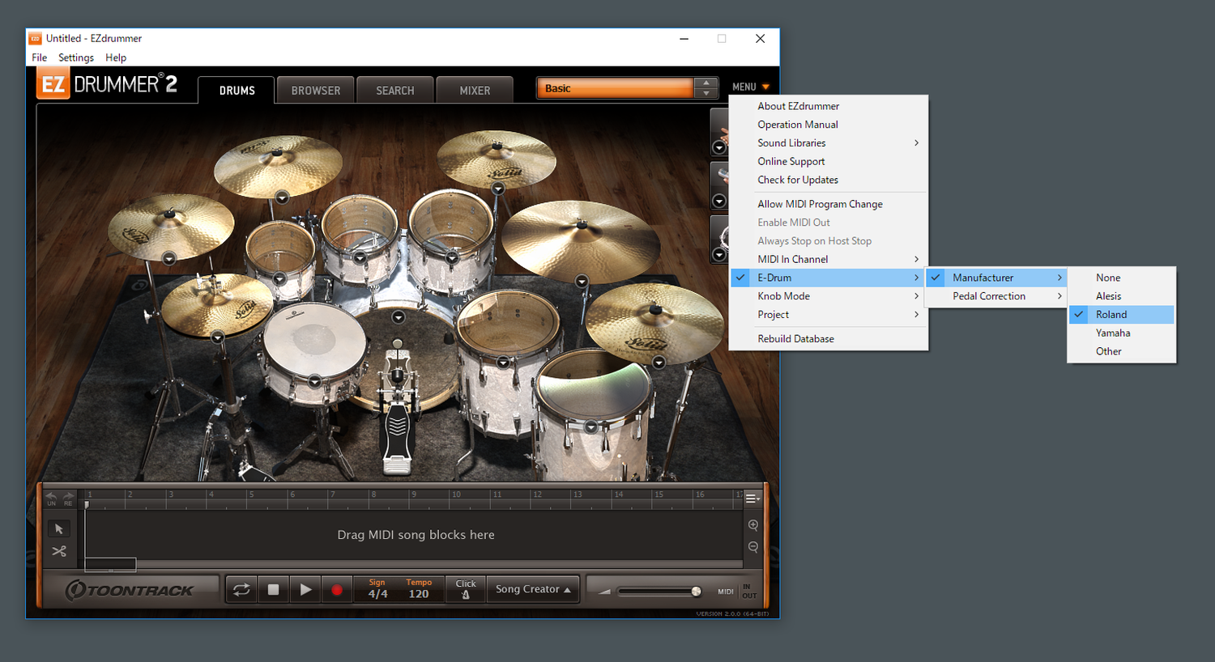Start playback with the Play button
Viewport: 1215px width, 662px height.
[x=305, y=590]
